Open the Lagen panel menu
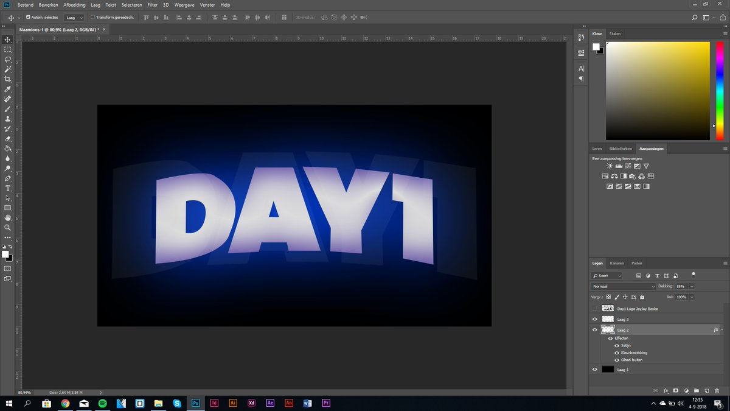Viewport: 730px width, 411px height. click(x=725, y=263)
